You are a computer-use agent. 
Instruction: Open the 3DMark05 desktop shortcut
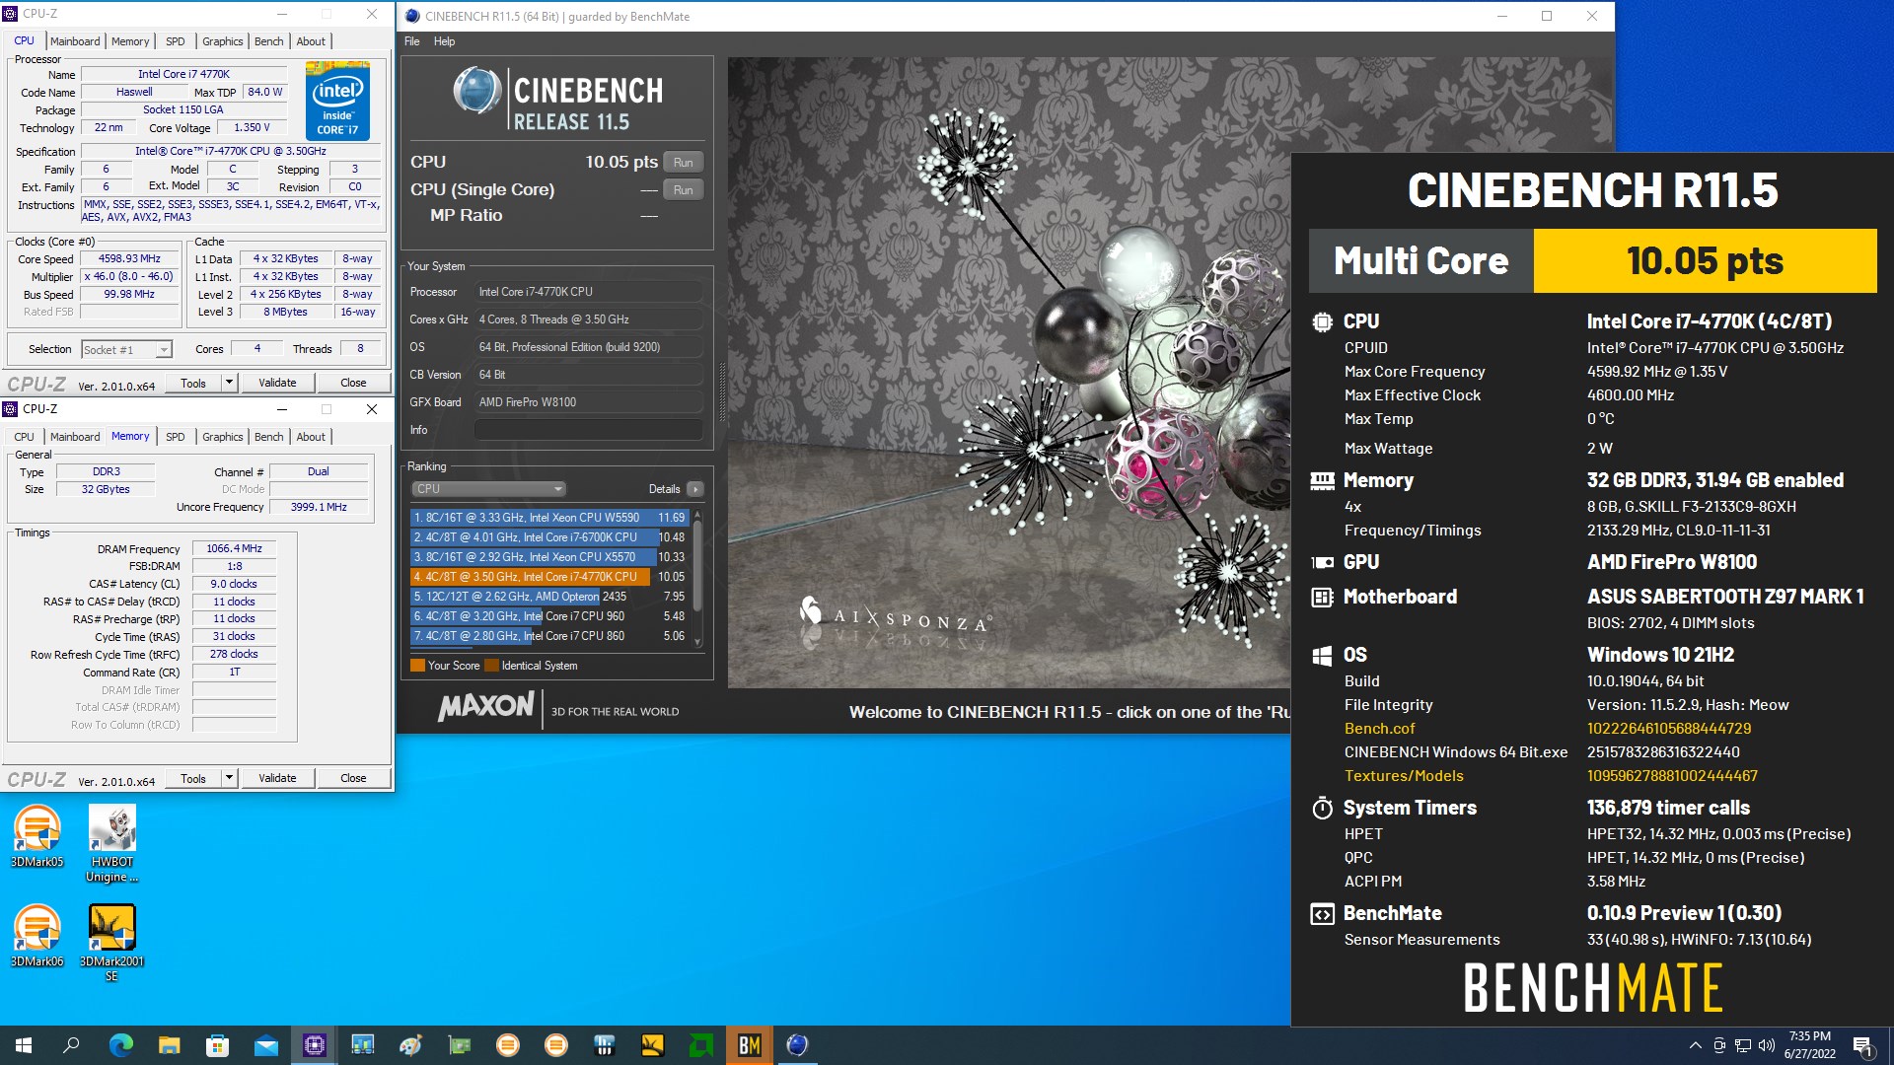[37, 836]
